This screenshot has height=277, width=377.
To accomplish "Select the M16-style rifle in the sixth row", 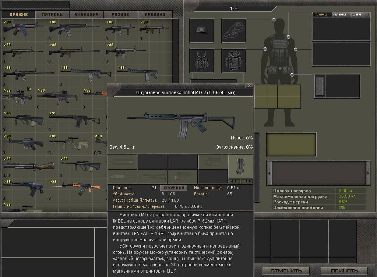I will (x=23, y=143).
